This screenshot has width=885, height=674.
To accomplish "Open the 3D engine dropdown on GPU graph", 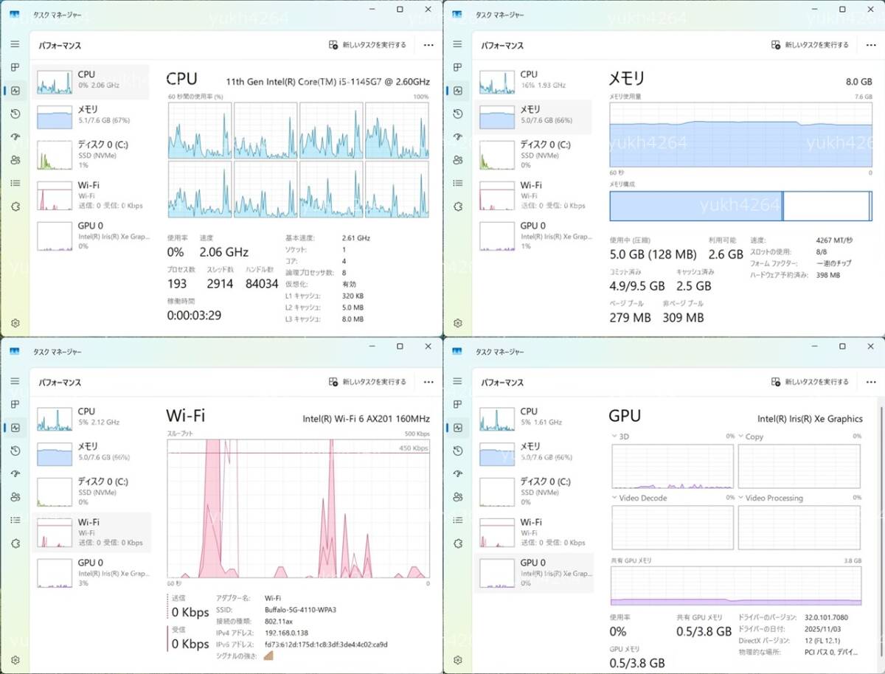I will (616, 437).
